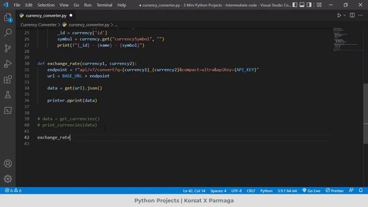This screenshot has width=368, height=207.
Task: Close the unsaved tab via dot indicator
Action: coord(71,16)
